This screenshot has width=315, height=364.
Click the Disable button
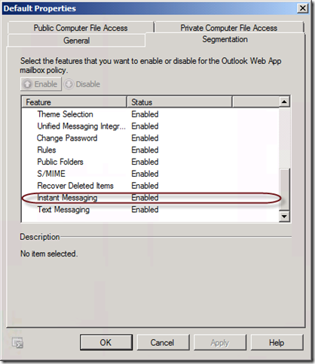[x=83, y=84]
